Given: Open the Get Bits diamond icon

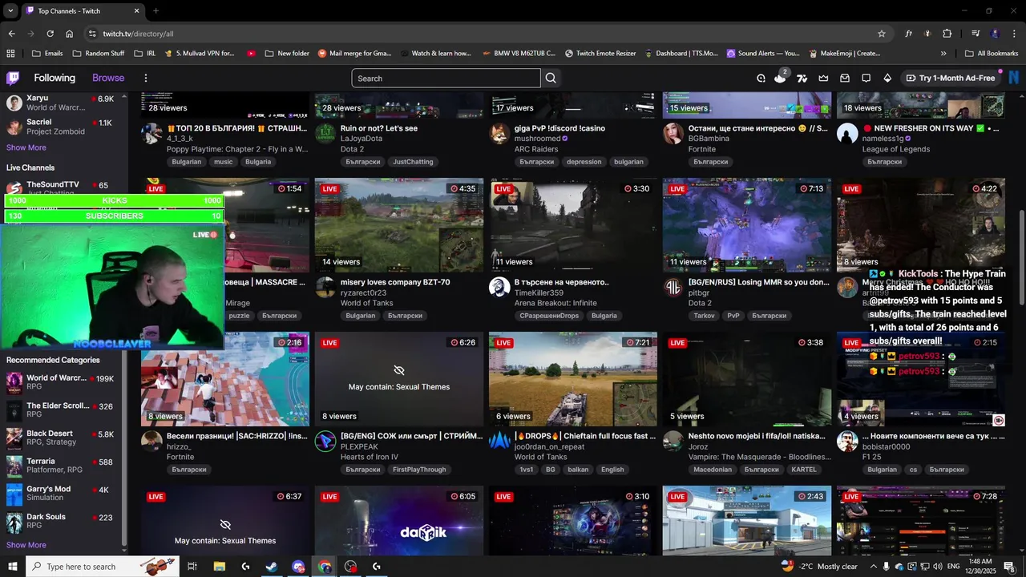Looking at the screenshot, I should (x=887, y=78).
